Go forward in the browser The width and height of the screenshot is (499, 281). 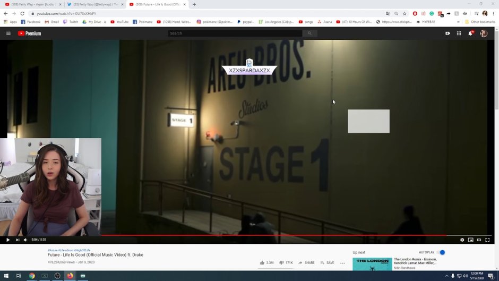pos(14,13)
